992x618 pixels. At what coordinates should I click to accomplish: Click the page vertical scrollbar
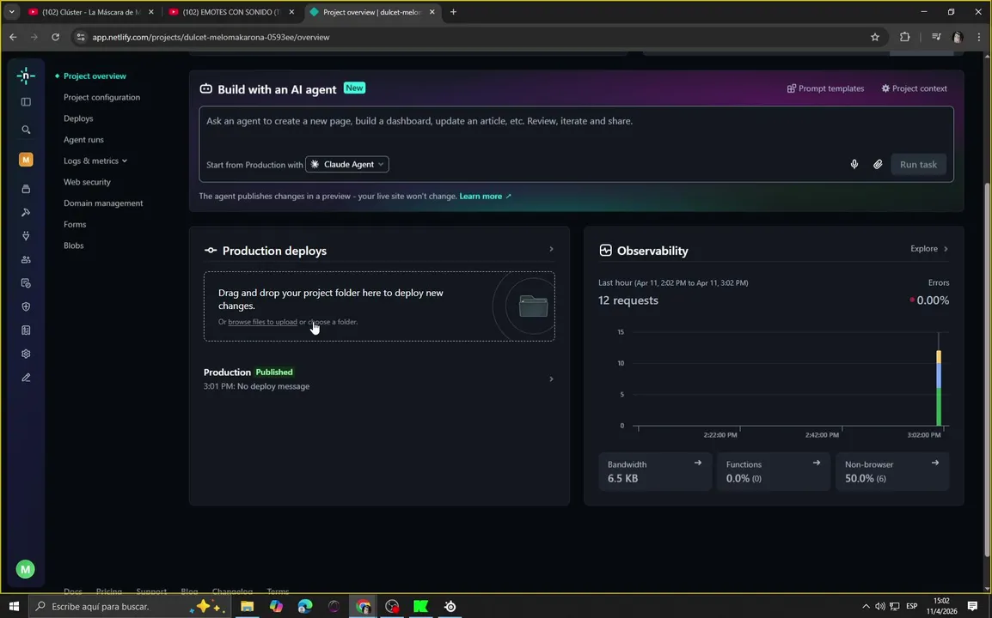click(x=987, y=370)
